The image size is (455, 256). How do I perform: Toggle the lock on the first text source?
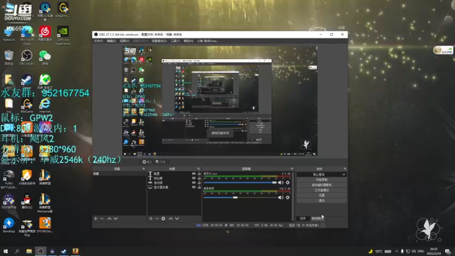coord(199,174)
